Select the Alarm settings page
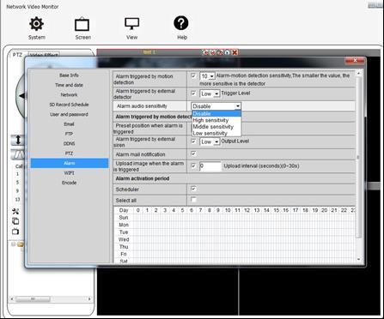Screen dimensions: 384x319 [x=69, y=163]
